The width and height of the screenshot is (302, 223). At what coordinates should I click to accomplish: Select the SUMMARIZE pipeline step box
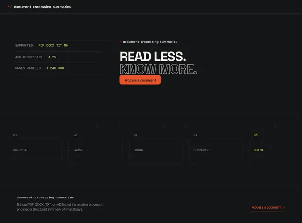point(216,150)
